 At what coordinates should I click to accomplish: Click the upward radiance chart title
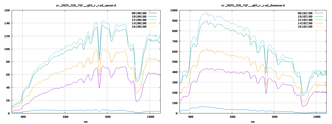click(x=86, y=5)
